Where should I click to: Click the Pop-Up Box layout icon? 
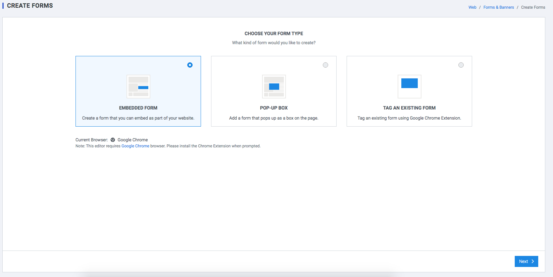[x=274, y=86]
